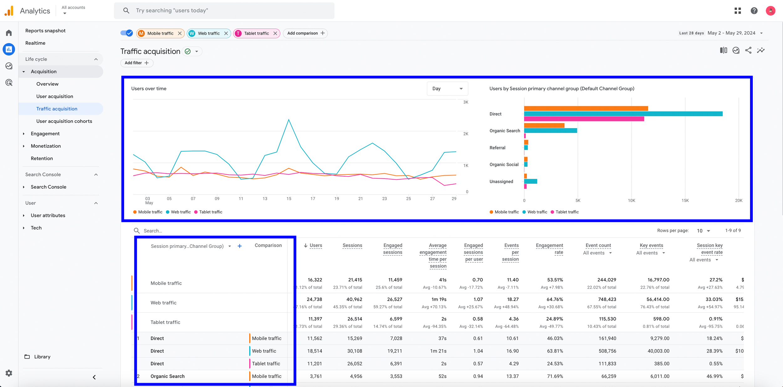The image size is (783, 387).
Task: Toggle Mobile traffic in bar chart legend
Action: (504, 212)
